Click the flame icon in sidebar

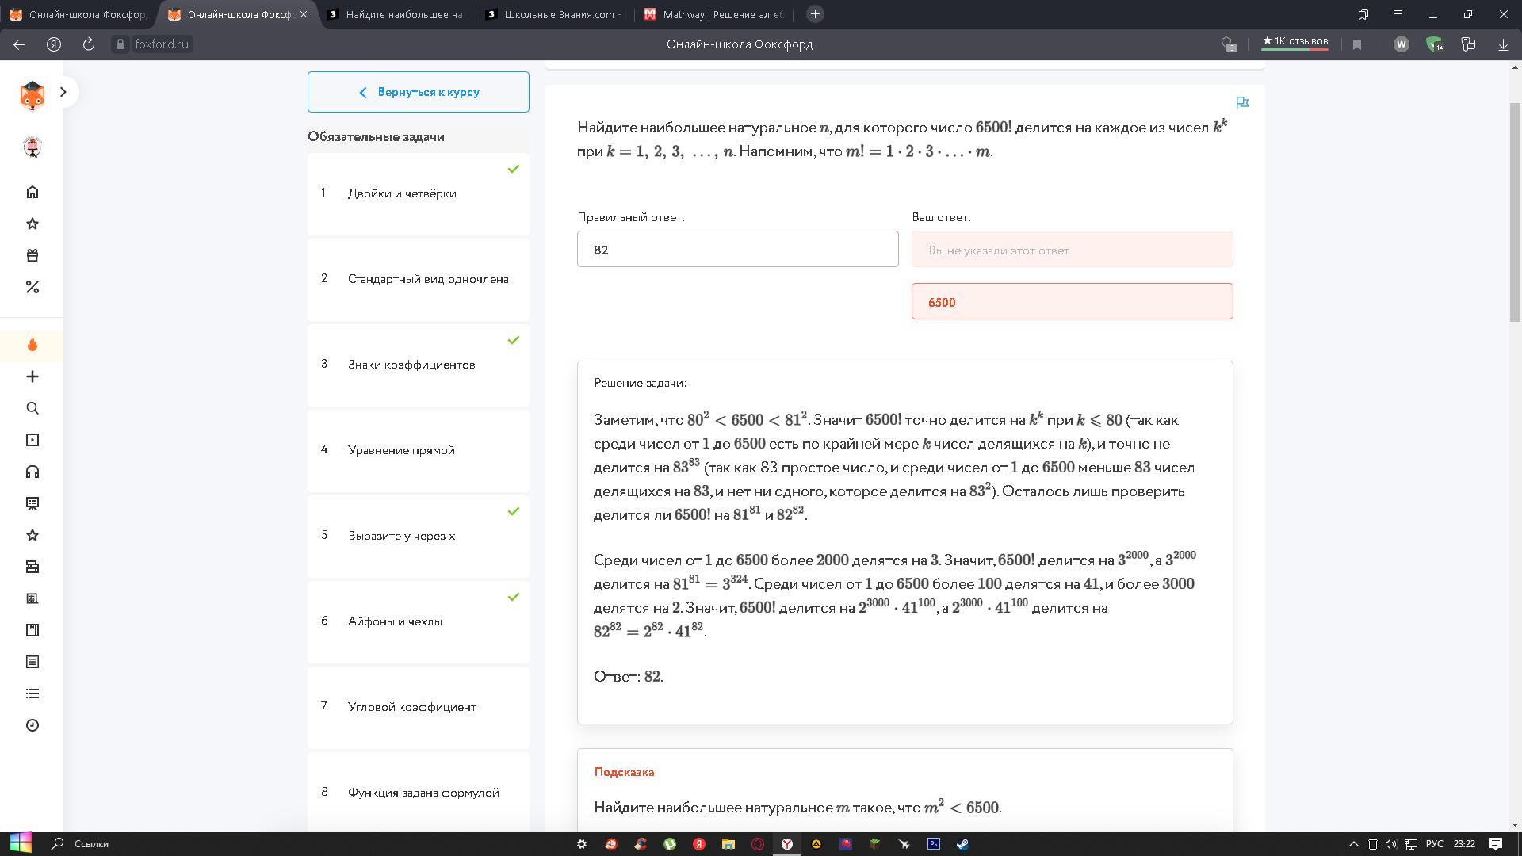tap(33, 345)
